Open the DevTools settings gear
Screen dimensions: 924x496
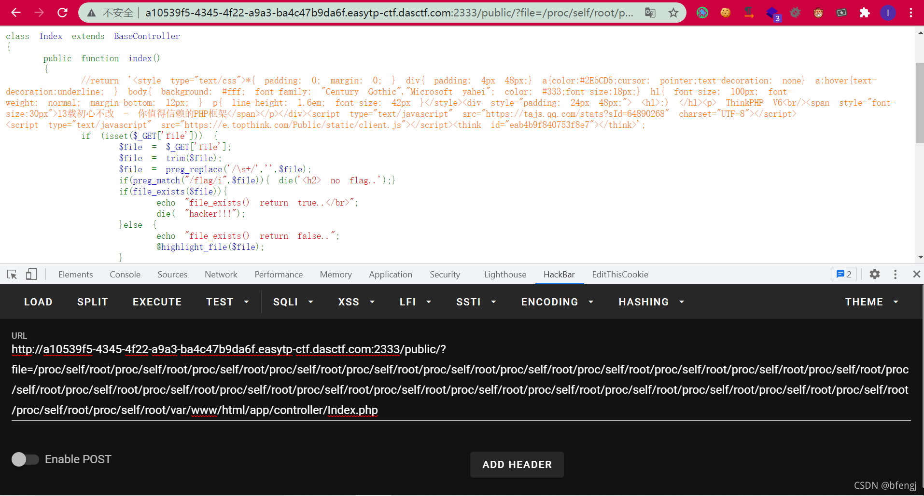click(875, 274)
